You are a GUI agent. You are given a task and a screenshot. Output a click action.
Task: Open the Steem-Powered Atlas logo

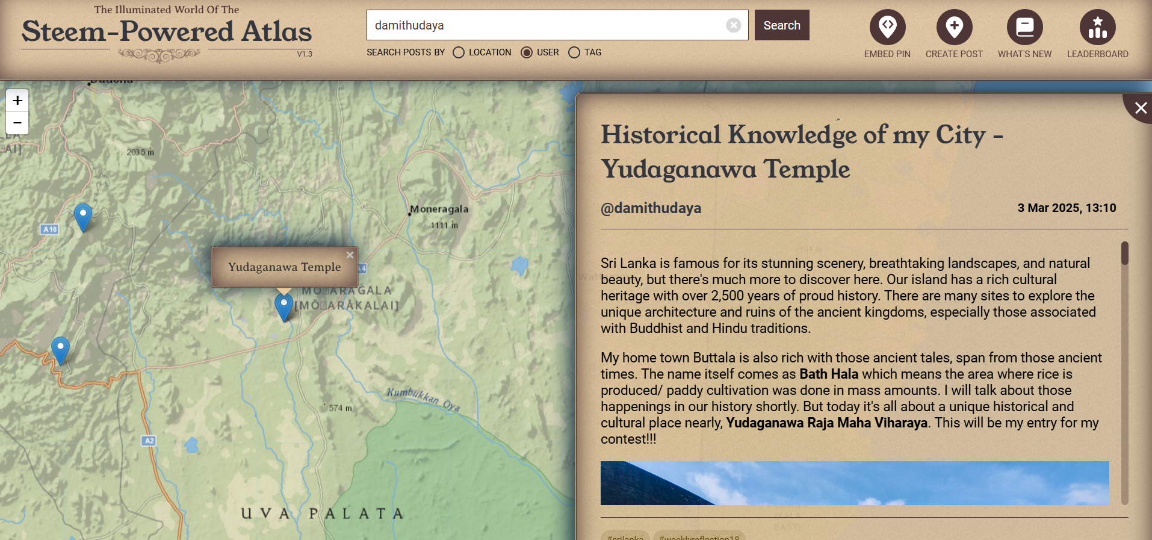tap(167, 33)
